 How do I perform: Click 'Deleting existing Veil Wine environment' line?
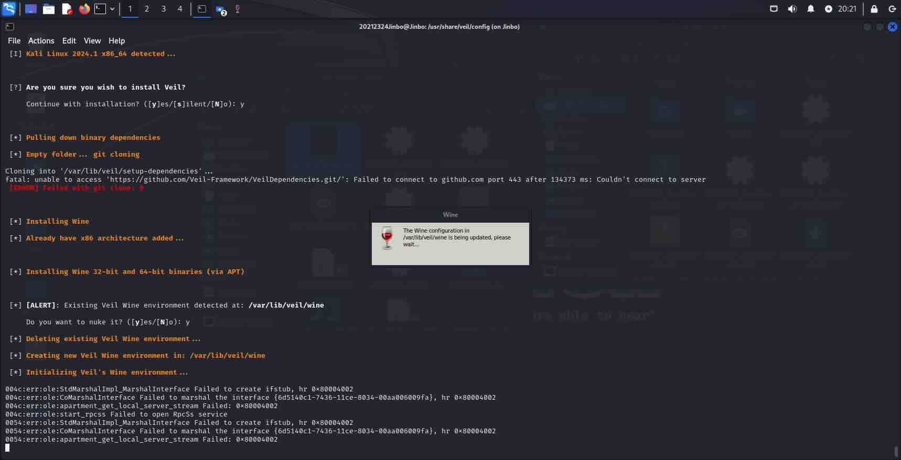click(105, 339)
